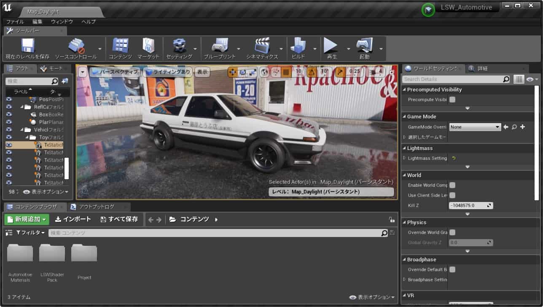Open the Lit (ライティングあり) view mode dropdown
Viewport: 543px width, 307px height.
[x=168, y=72]
